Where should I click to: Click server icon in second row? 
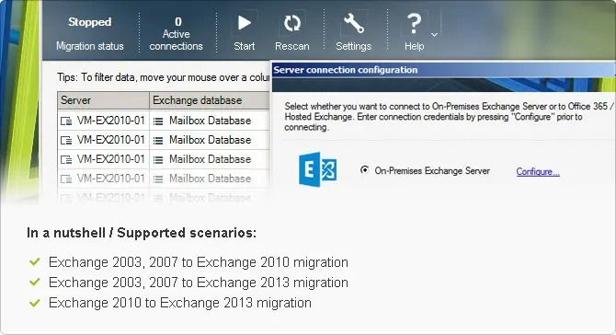point(66,141)
